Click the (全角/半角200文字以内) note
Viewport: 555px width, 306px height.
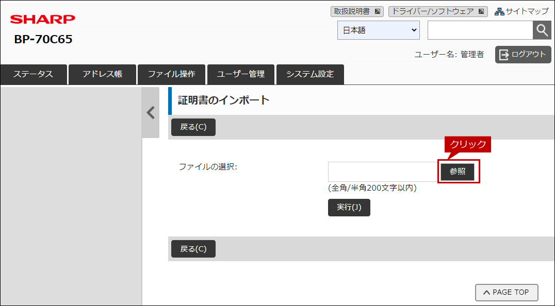pos(372,188)
